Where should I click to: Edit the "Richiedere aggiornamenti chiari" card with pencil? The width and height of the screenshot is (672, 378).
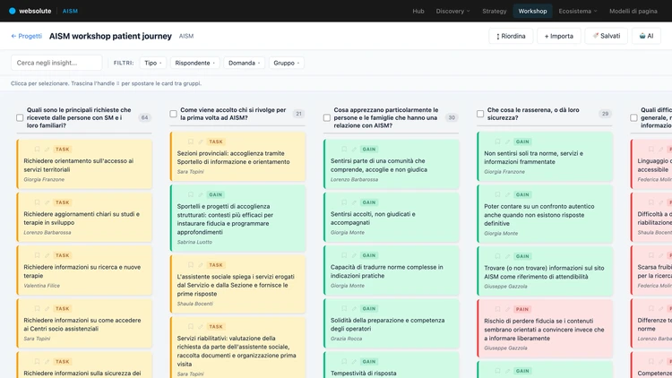(x=47, y=202)
